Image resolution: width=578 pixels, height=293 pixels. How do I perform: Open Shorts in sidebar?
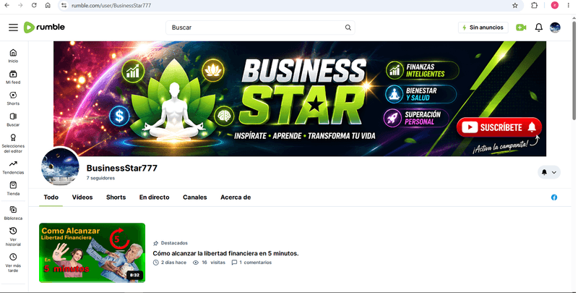pos(13,98)
